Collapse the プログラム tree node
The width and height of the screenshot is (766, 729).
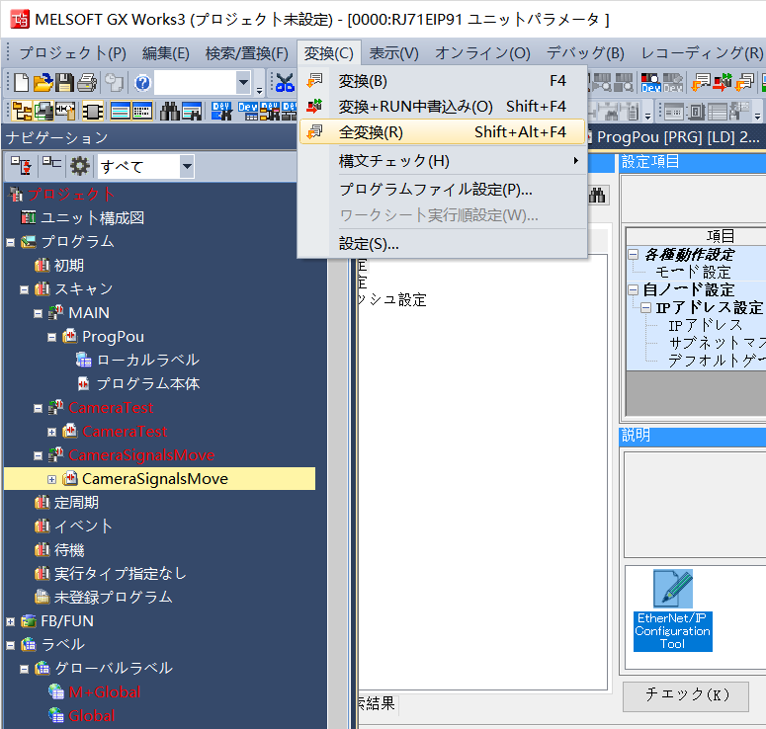click(x=10, y=242)
